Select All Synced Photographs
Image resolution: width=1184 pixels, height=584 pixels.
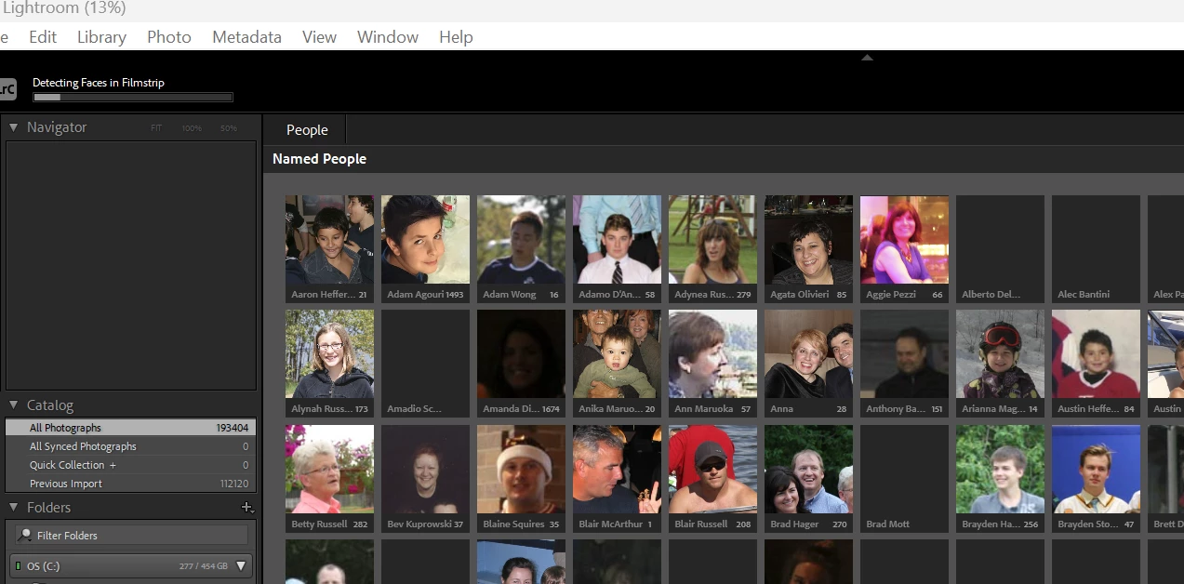point(130,446)
